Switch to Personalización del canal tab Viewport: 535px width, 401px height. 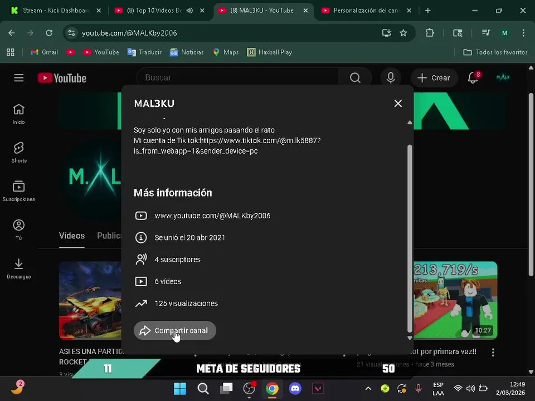[366, 11]
